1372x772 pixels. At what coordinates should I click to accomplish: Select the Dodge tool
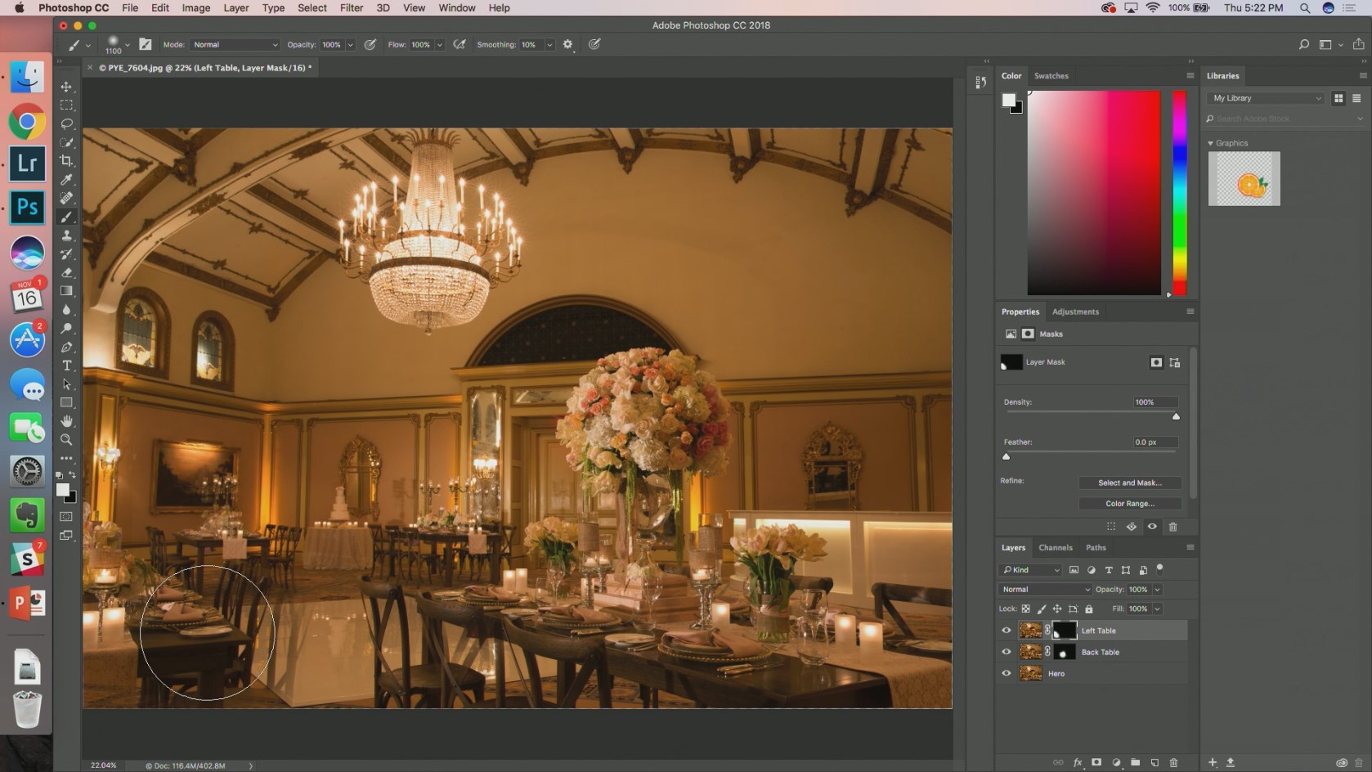(67, 329)
